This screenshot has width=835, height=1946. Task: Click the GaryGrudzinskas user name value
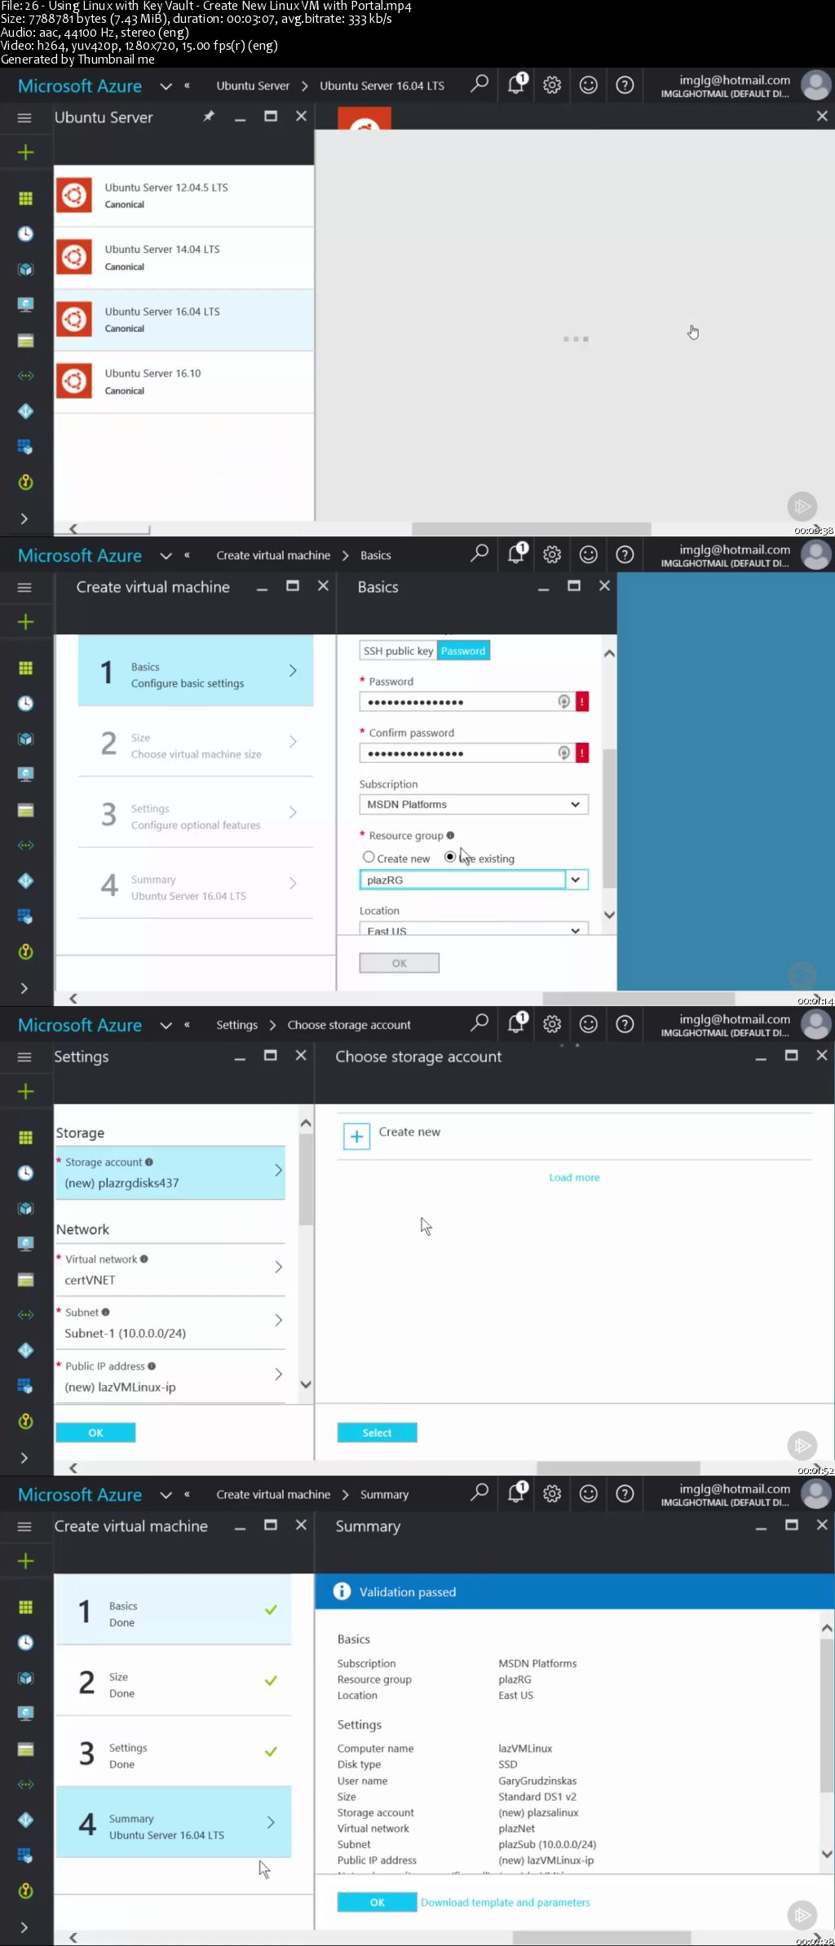click(537, 1781)
